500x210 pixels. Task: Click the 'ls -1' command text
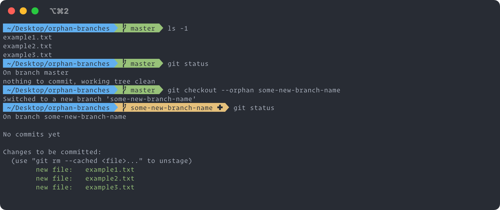(178, 29)
